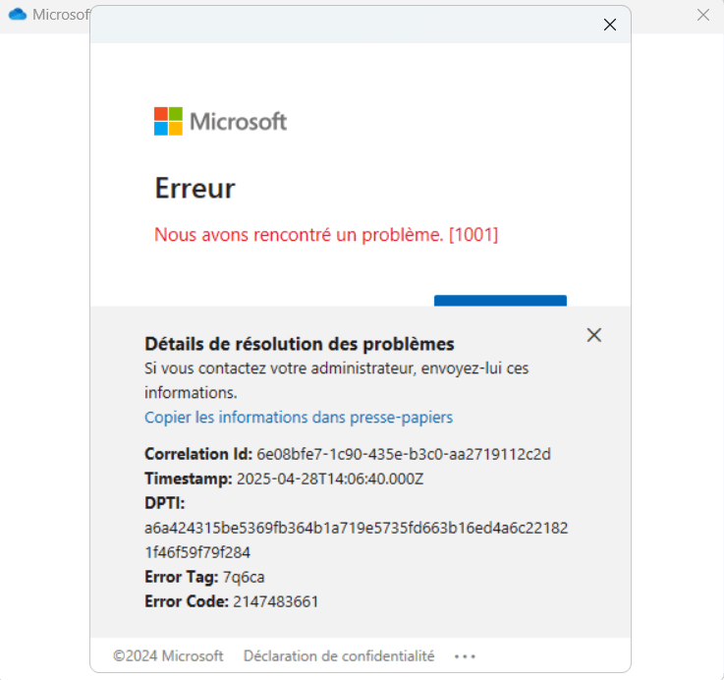The width and height of the screenshot is (724, 680).
Task: Click the ©2024 Microsoft footer text
Action: 168,655
